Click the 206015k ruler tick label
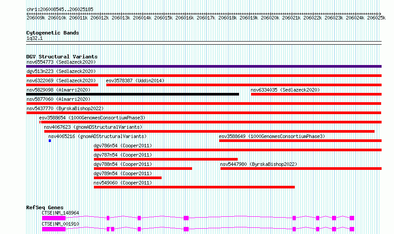The height and width of the screenshot is (234, 394). point(163,18)
